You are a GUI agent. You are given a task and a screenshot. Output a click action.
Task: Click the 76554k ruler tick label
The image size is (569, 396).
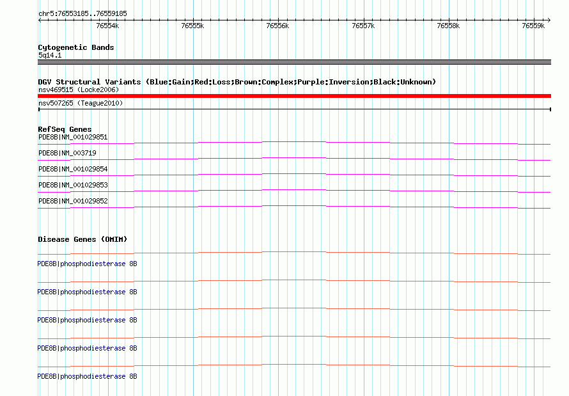point(107,26)
